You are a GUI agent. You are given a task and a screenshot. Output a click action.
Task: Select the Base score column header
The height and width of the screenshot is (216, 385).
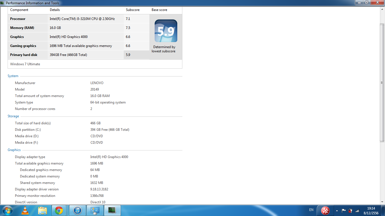pyautogui.click(x=159, y=10)
